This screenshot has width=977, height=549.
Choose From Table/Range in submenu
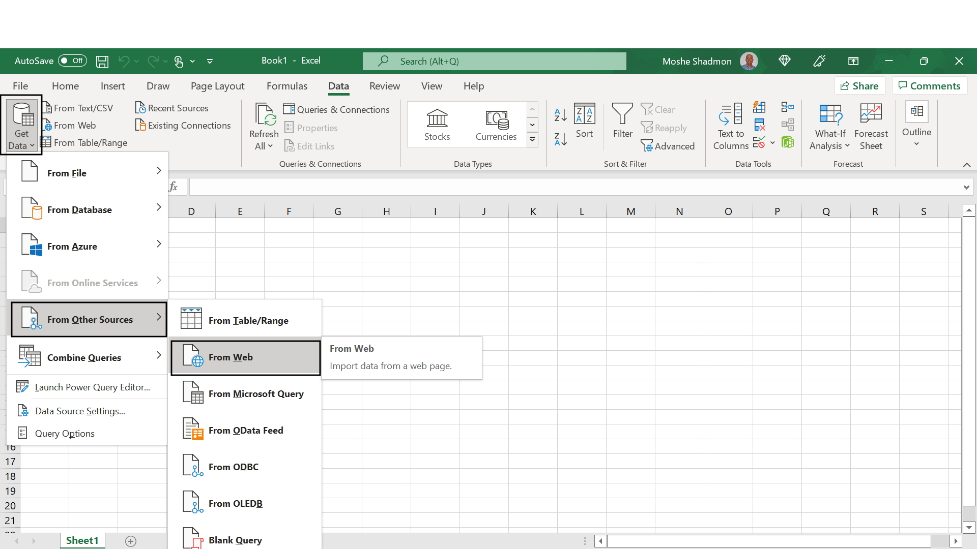tap(245, 320)
